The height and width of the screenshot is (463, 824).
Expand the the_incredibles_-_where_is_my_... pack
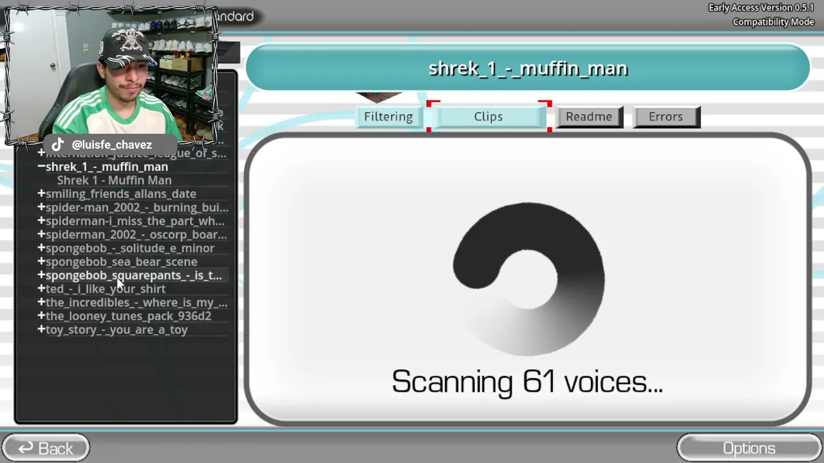41,302
